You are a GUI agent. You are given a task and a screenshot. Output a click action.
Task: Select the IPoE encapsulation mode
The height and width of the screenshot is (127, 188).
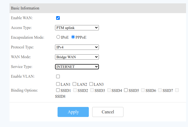pyautogui.click(x=58, y=37)
